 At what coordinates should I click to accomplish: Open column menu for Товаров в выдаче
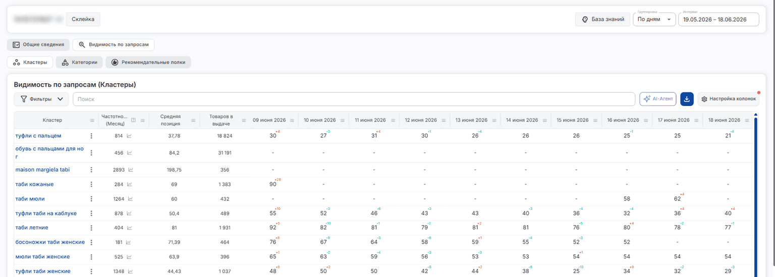point(244,120)
